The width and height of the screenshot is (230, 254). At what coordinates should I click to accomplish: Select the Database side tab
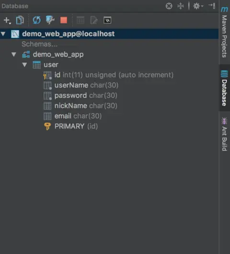click(224, 88)
